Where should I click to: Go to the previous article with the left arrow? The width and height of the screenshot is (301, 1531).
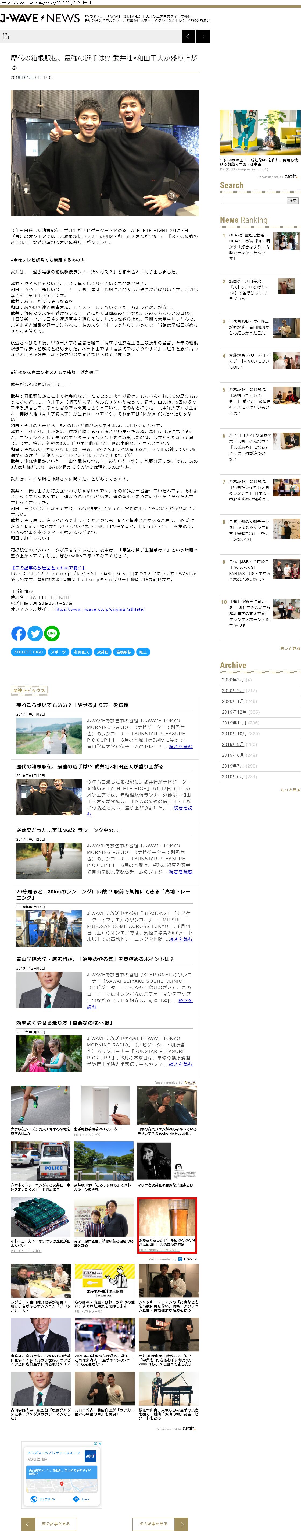(x=188, y=36)
